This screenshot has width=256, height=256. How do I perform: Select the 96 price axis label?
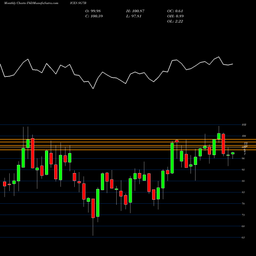(x=243, y=159)
